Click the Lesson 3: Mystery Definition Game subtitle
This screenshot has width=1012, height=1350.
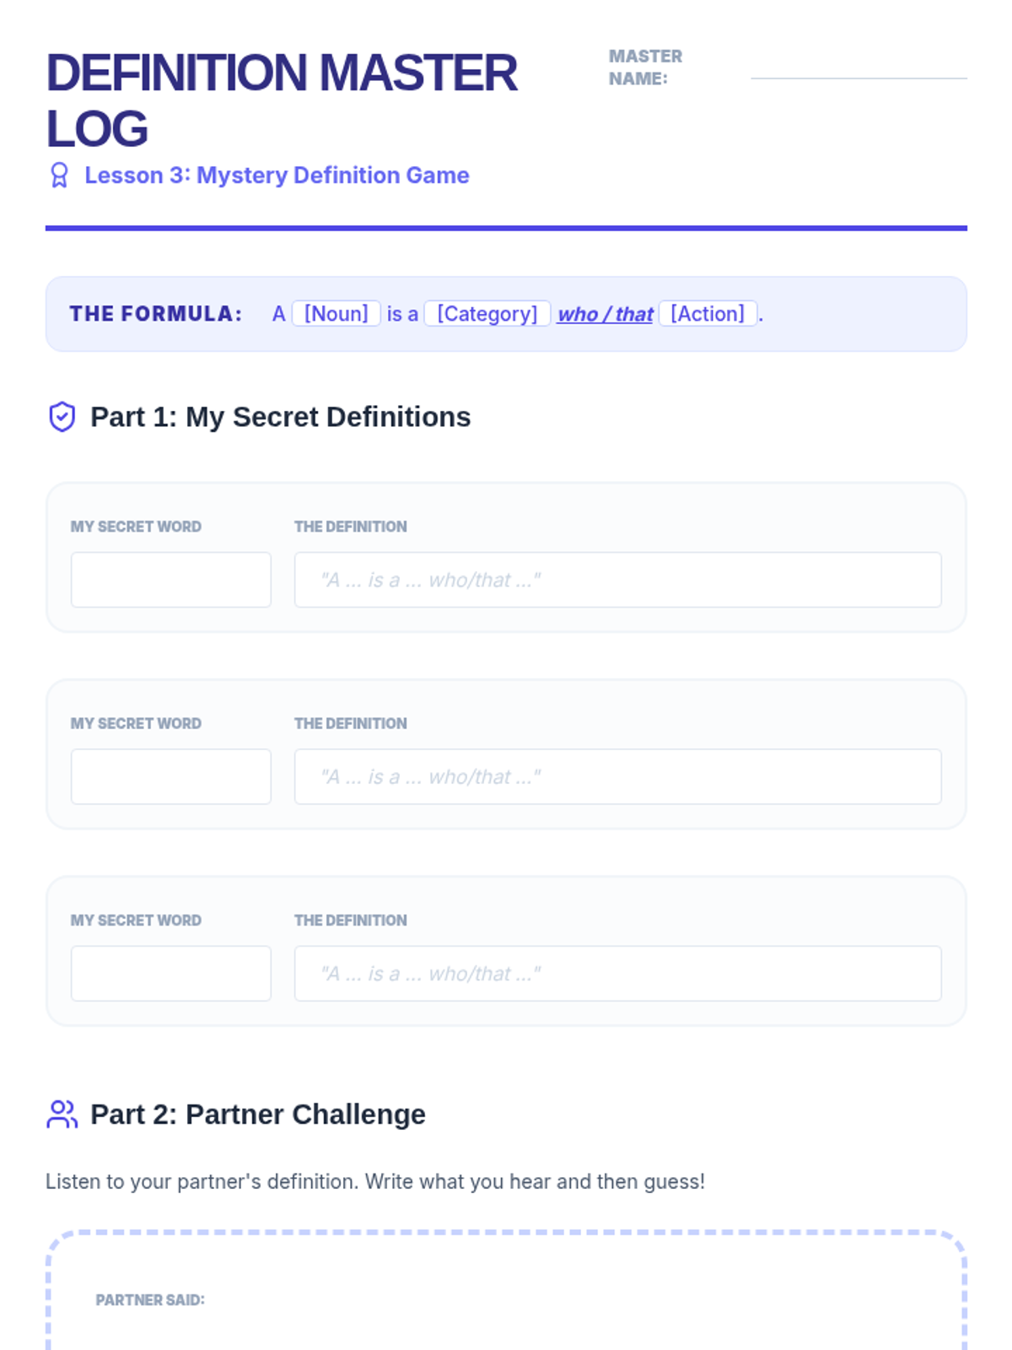point(277,175)
